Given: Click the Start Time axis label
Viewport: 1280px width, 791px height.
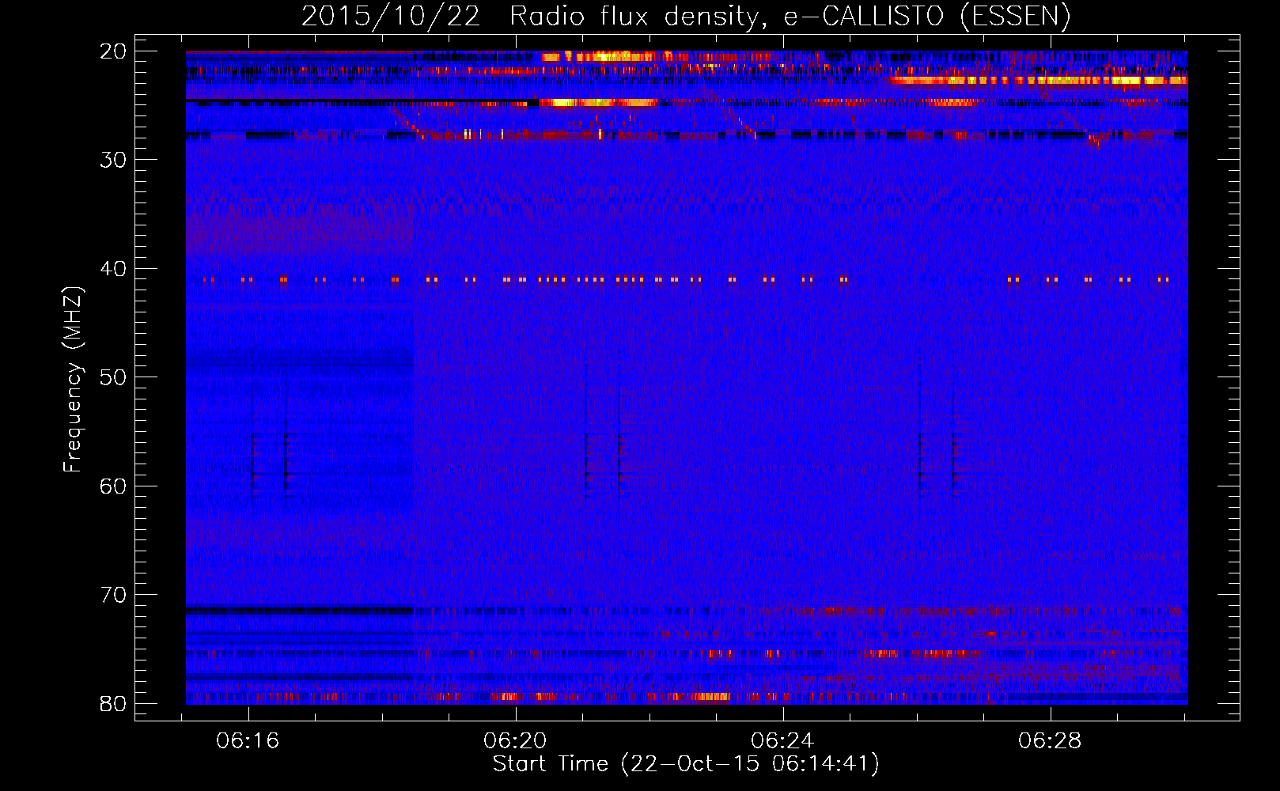Looking at the screenshot, I should 686,764.
